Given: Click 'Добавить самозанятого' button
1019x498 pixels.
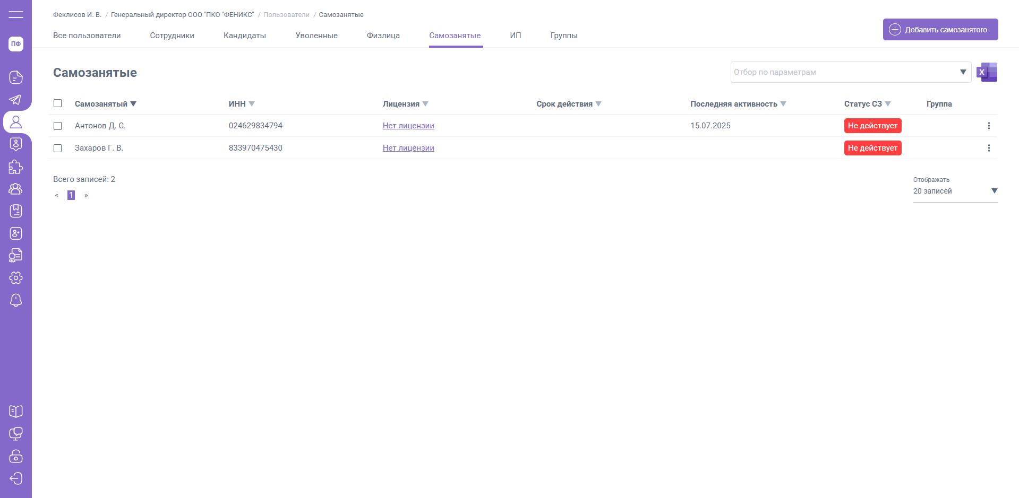Looking at the screenshot, I should (940, 30).
